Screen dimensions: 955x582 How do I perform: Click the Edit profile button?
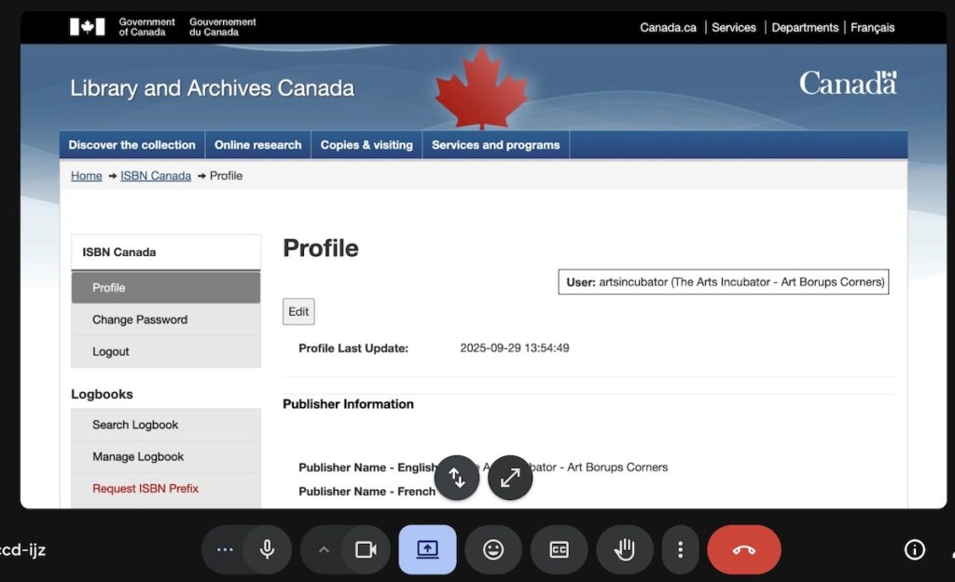298,312
